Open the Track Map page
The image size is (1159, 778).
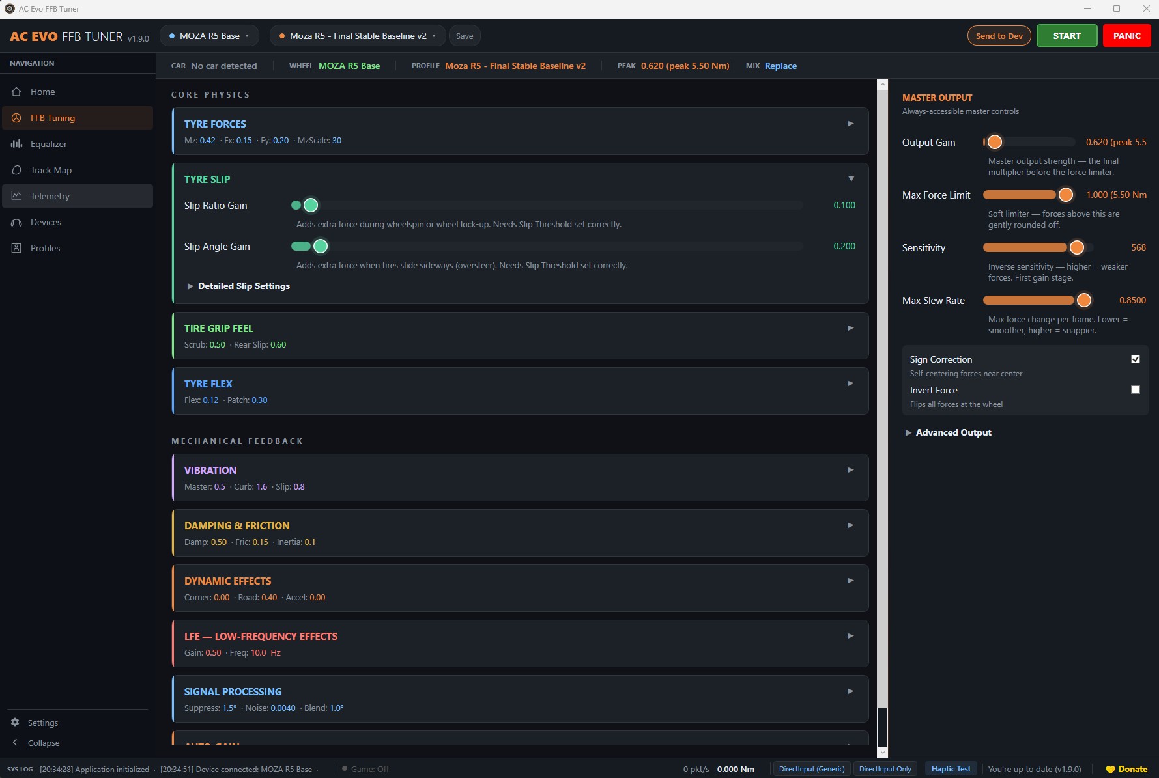click(78, 170)
